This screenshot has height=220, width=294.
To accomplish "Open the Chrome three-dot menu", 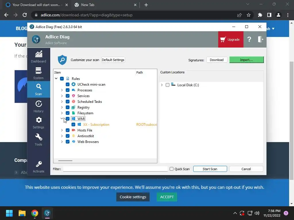I will (288, 15).
